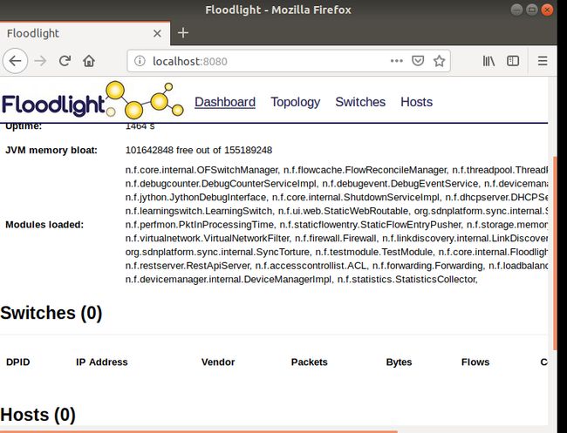Click n.f.statistics.StatisticsCollector module text
Image resolution: width=567 pixels, height=433 pixels.
(406, 279)
